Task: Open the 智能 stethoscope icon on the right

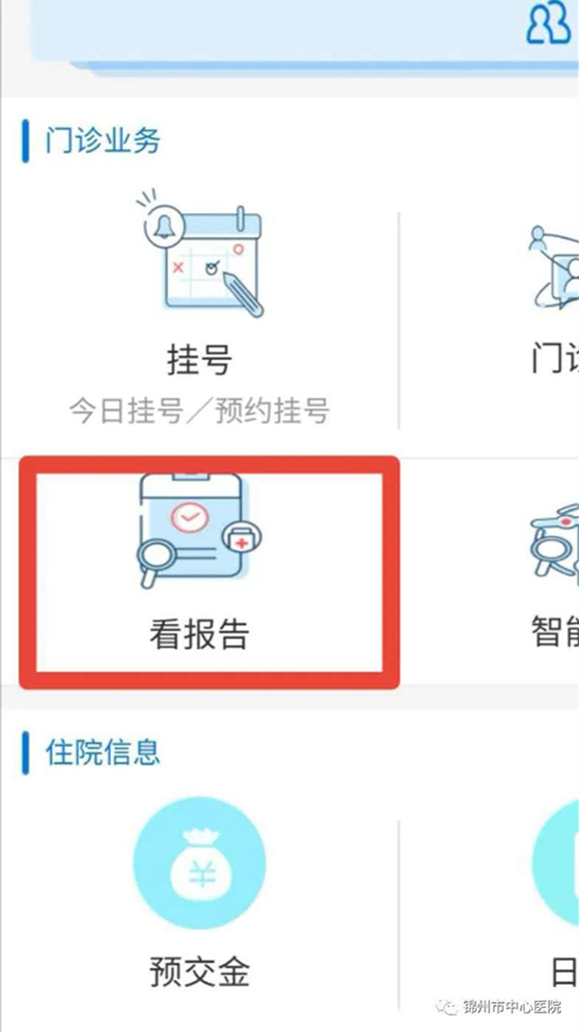Action: pyautogui.click(x=555, y=540)
